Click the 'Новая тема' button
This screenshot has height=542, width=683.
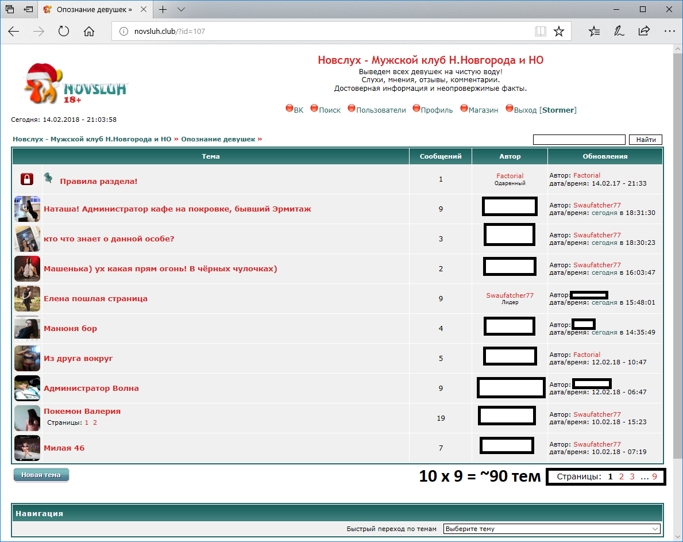click(x=41, y=475)
